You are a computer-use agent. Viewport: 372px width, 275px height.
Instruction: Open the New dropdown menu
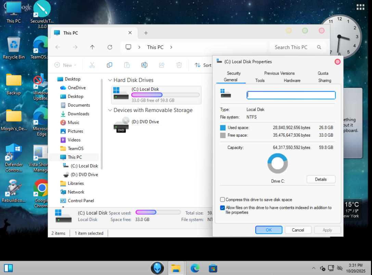[x=66, y=65]
